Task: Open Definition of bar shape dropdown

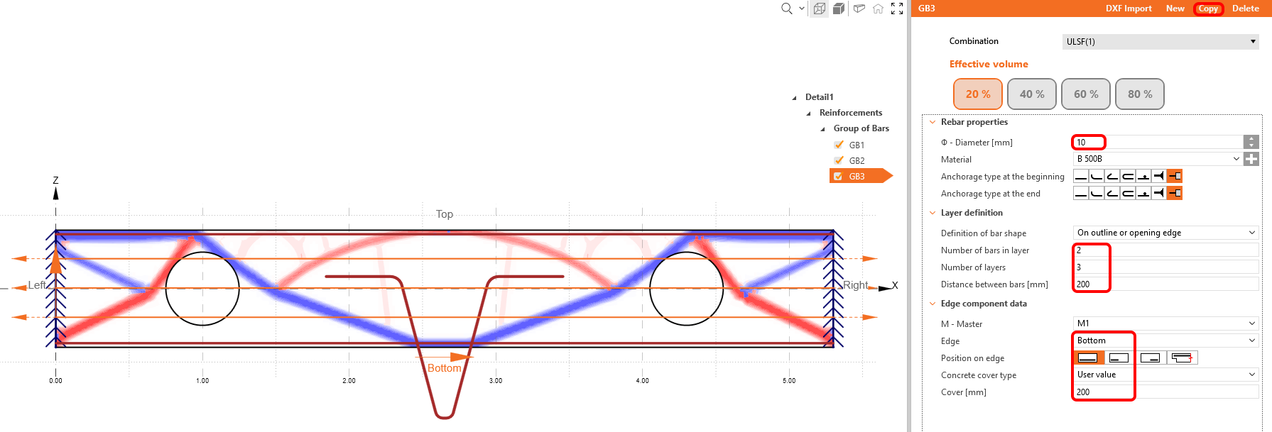Action: click(x=1166, y=233)
